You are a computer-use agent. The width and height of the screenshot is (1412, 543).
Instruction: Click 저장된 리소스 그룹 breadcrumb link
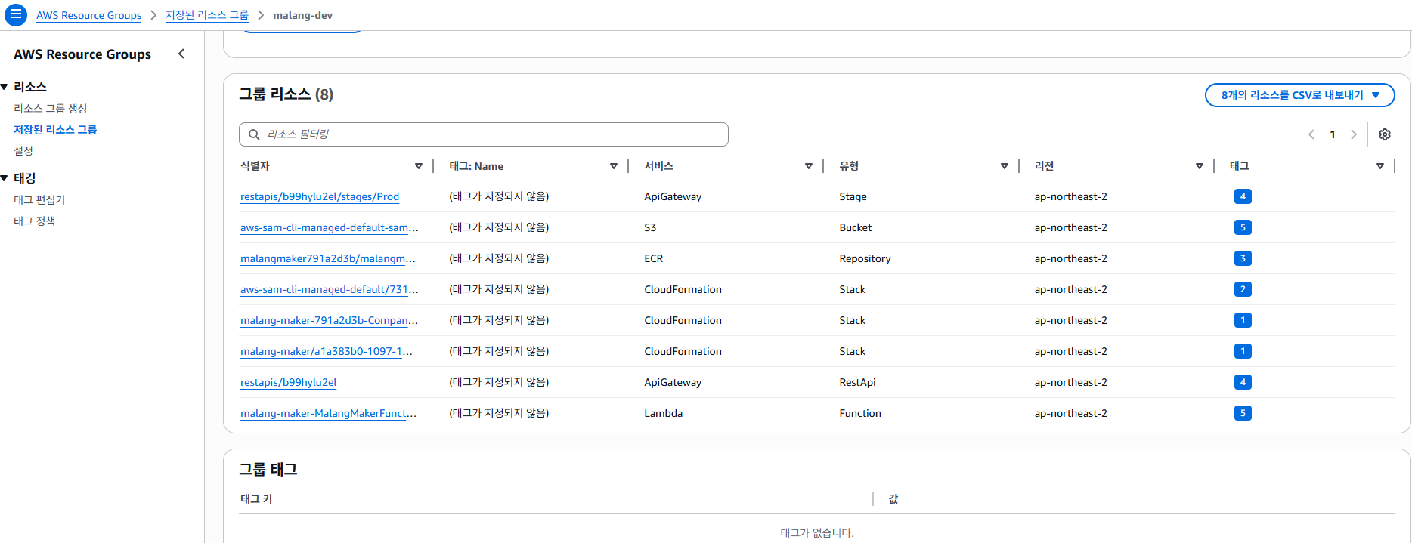point(207,15)
